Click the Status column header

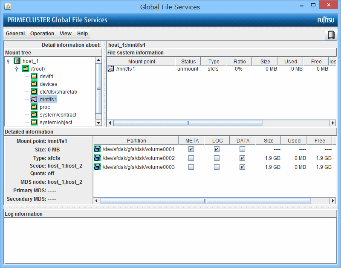pyautogui.click(x=188, y=61)
